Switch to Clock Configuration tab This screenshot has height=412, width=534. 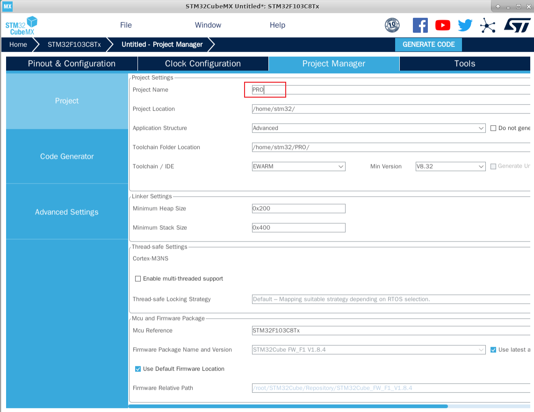pyautogui.click(x=203, y=64)
